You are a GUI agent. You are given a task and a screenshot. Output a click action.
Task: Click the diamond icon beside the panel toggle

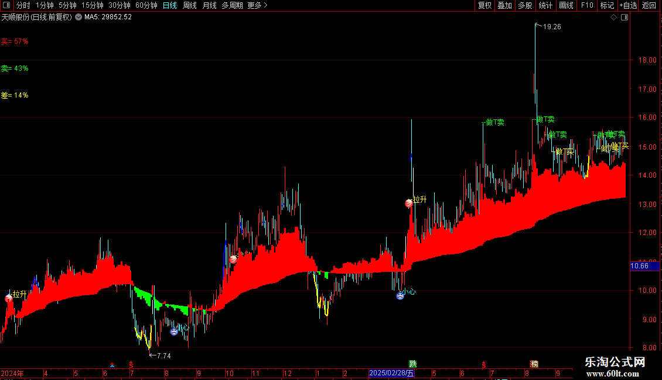613,18
